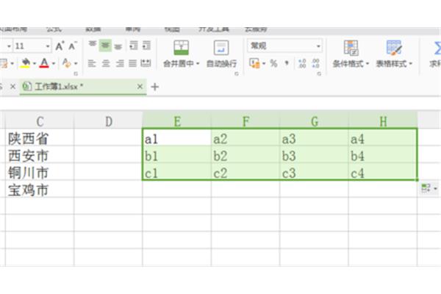Toggle 自动换行 wrap text

(221, 54)
